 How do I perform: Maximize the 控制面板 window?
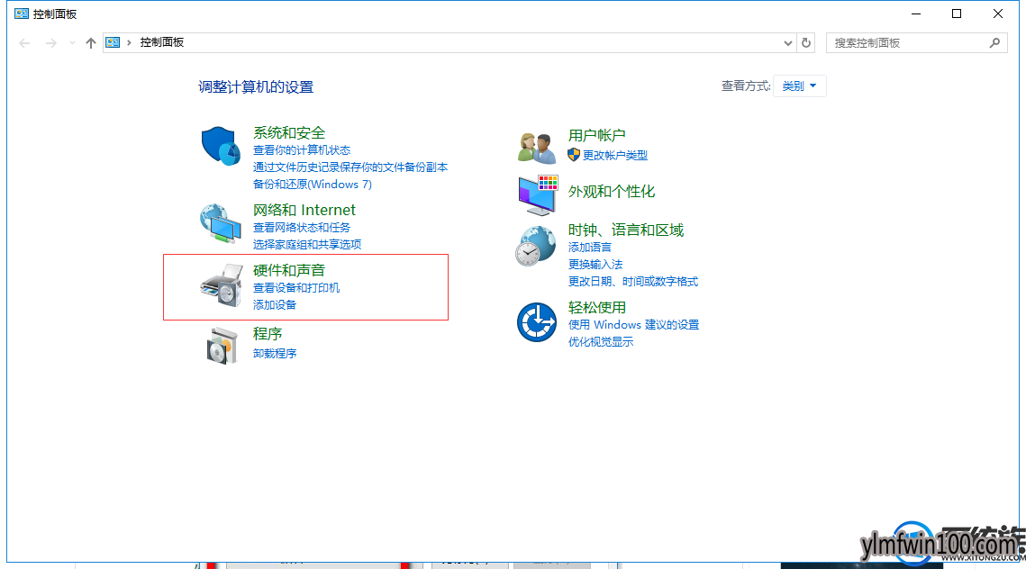[x=957, y=14]
